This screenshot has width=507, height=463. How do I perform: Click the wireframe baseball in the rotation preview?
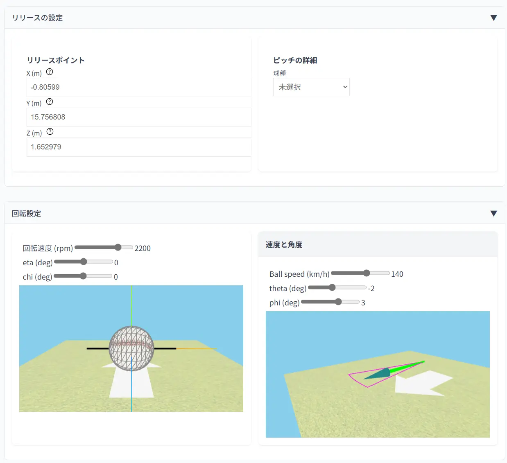(131, 348)
